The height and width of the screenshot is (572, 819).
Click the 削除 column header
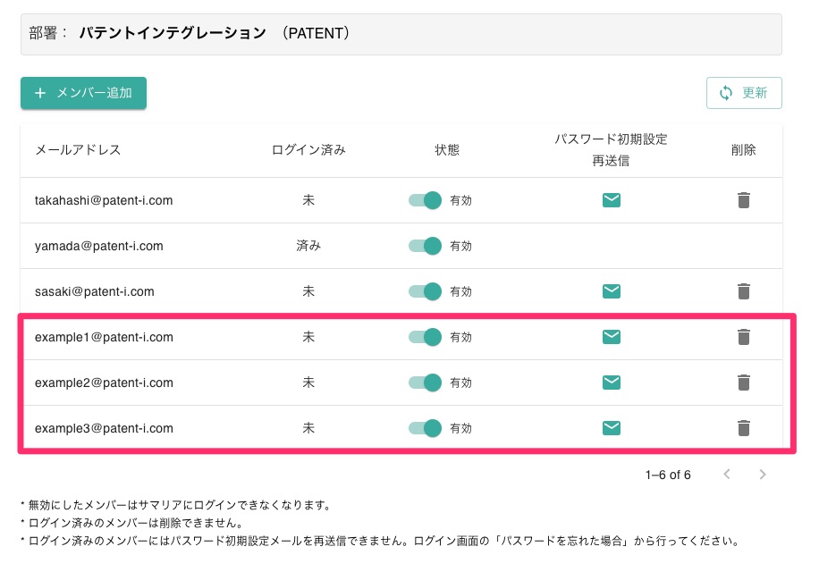click(743, 150)
